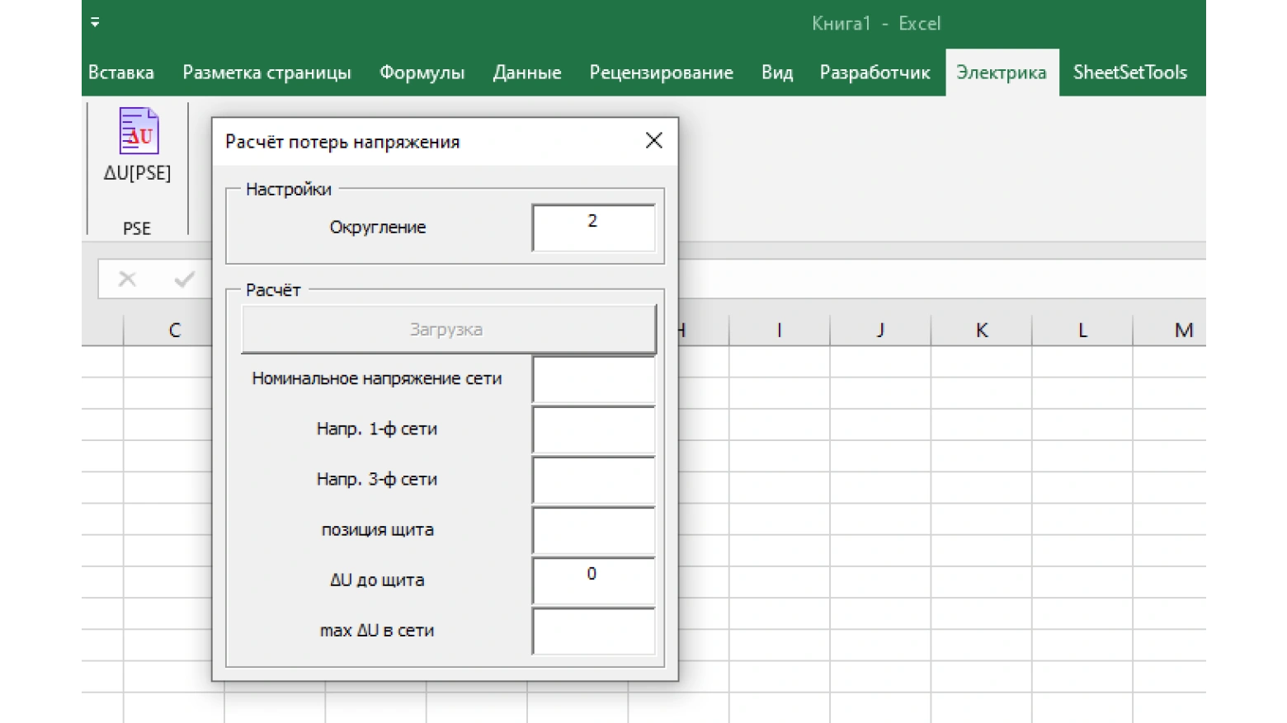Viewport: 1287px width, 723px height.
Task: Open the SheetSetTools tab
Action: 1130,73
